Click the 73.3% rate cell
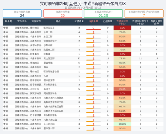The height and width of the screenshot is (134, 166). point(122,59)
